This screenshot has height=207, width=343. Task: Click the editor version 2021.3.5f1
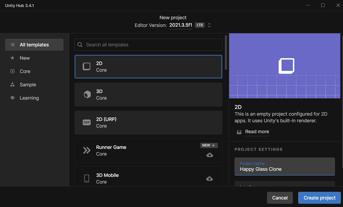[x=181, y=25]
